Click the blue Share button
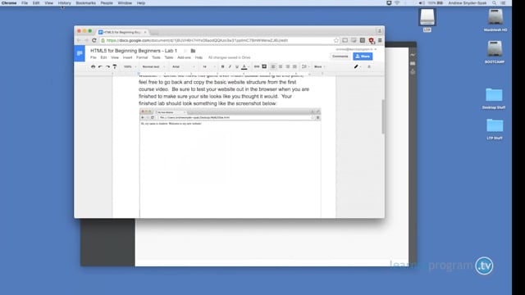The height and width of the screenshot is (295, 525). (x=363, y=57)
